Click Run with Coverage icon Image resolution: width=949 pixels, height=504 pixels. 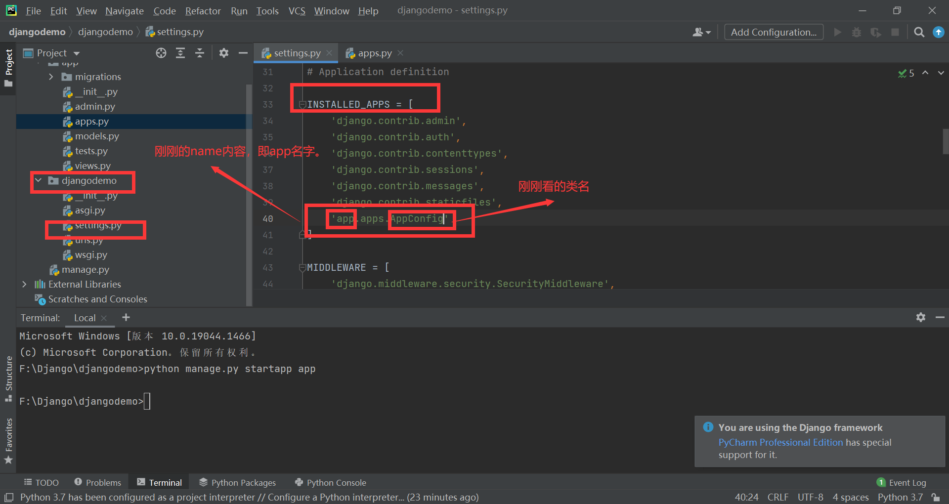pos(876,32)
